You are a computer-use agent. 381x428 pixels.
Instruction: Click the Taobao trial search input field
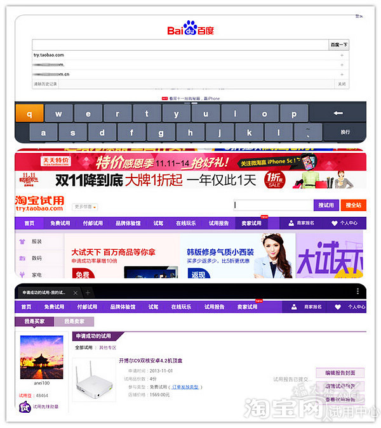point(273,205)
